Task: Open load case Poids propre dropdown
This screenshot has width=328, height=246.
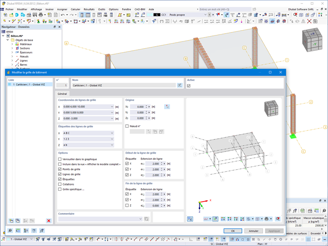Action: pyautogui.click(x=205, y=15)
